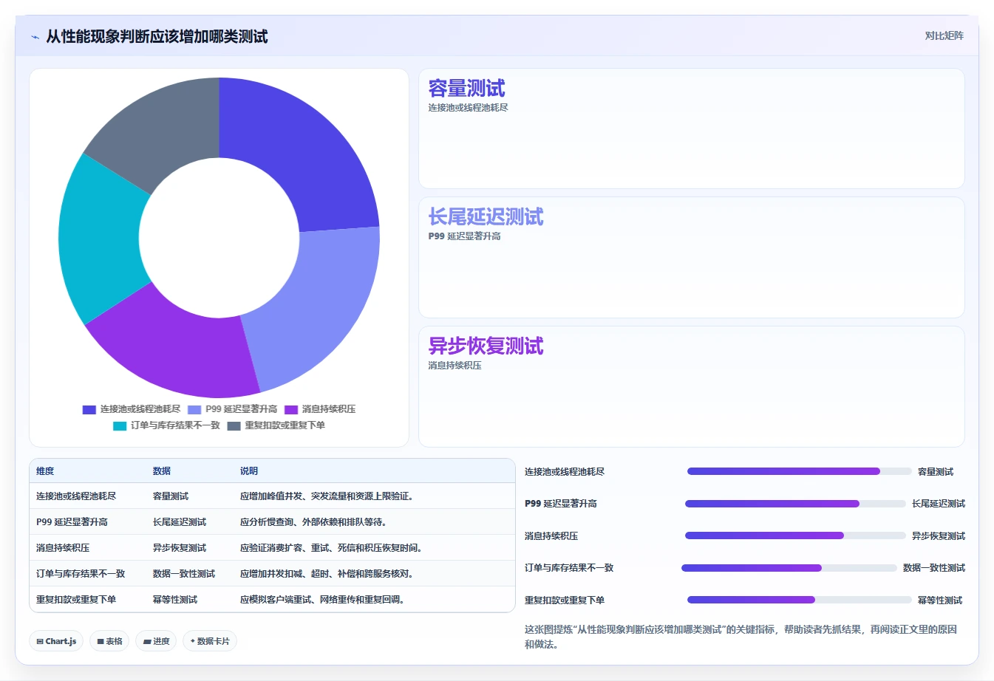The width and height of the screenshot is (994, 681).
Task: Click the 连接池或线程池耗尽 progress bar
Action: coord(800,471)
